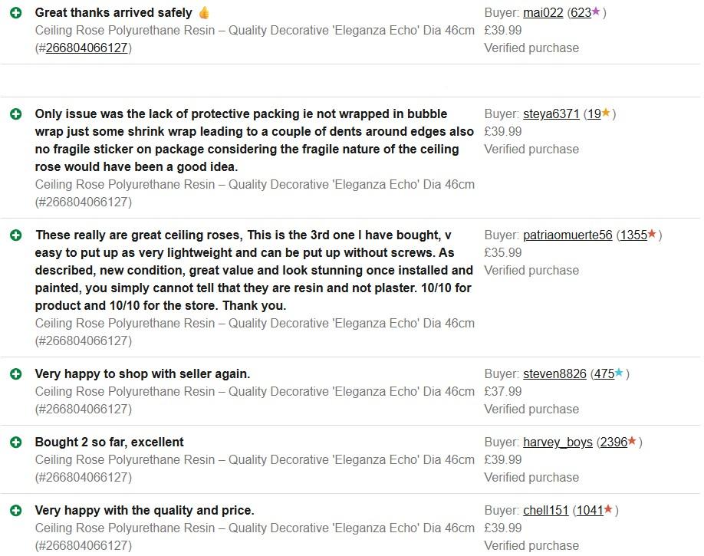Image resolution: width=704 pixels, height=556 pixels.
Task: Open item number link under mai022's review
Action: pyautogui.click(x=87, y=48)
